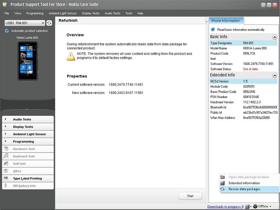The height and width of the screenshot is (210, 280).
Task: Toggle Automatic product selection checkbox
Action: (7, 31)
